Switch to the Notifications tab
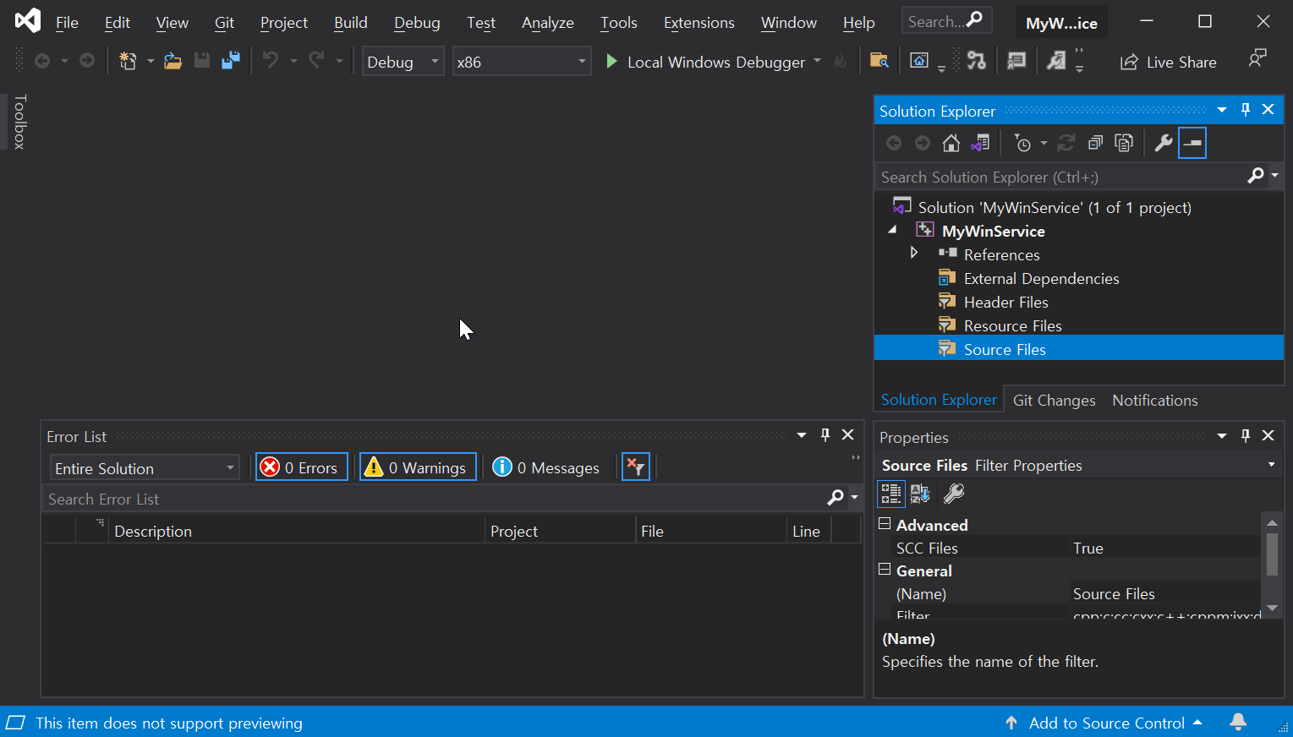Viewport: 1293px width, 737px height. click(x=1155, y=400)
